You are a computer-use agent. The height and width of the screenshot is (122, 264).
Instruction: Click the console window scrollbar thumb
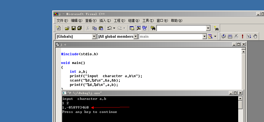click(x=240, y=105)
